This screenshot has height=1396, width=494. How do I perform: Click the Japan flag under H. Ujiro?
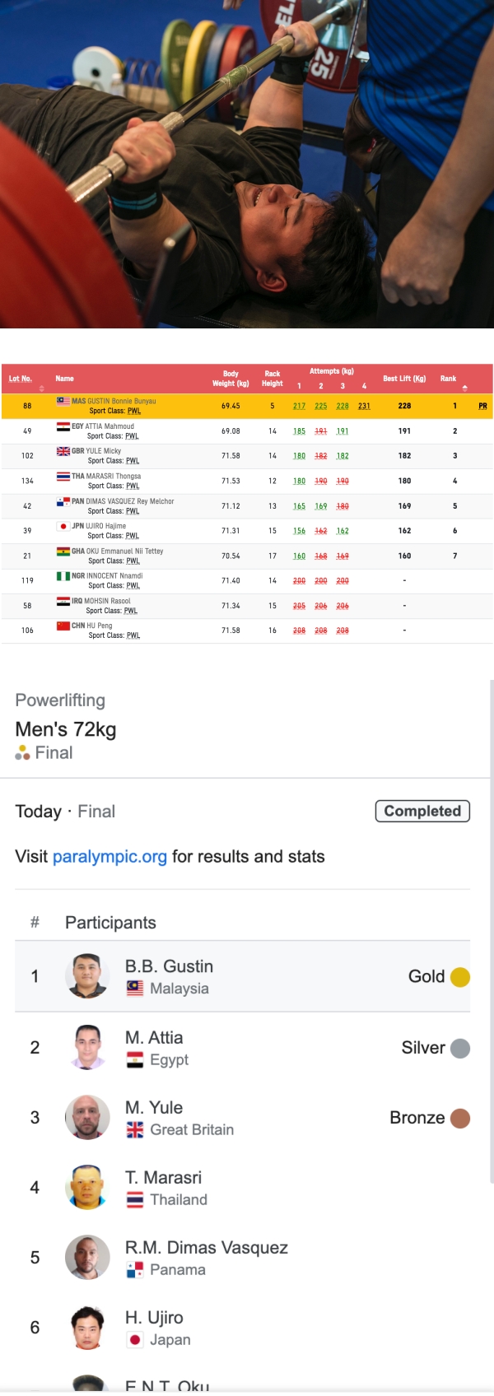click(135, 1340)
